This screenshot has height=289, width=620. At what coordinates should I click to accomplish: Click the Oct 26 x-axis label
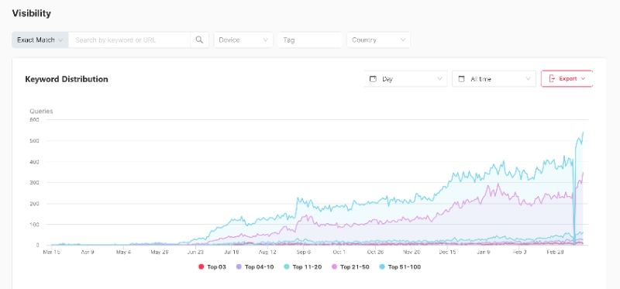click(375, 252)
